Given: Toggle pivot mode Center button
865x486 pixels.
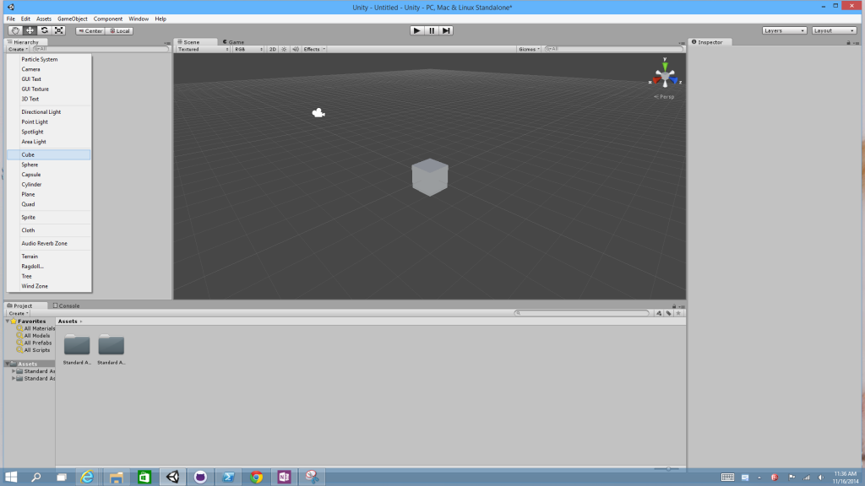Looking at the screenshot, I should (x=90, y=31).
